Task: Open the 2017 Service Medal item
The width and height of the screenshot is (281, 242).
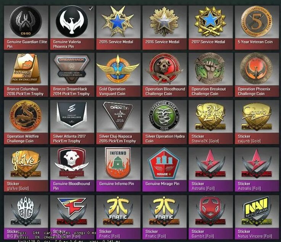Action: (x=211, y=27)
